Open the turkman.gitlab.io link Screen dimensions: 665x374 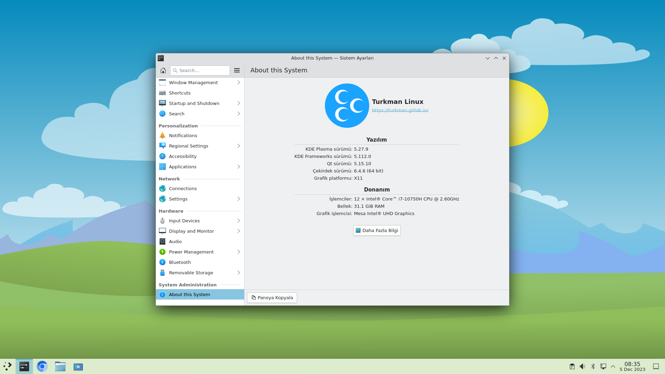[400, 110]
